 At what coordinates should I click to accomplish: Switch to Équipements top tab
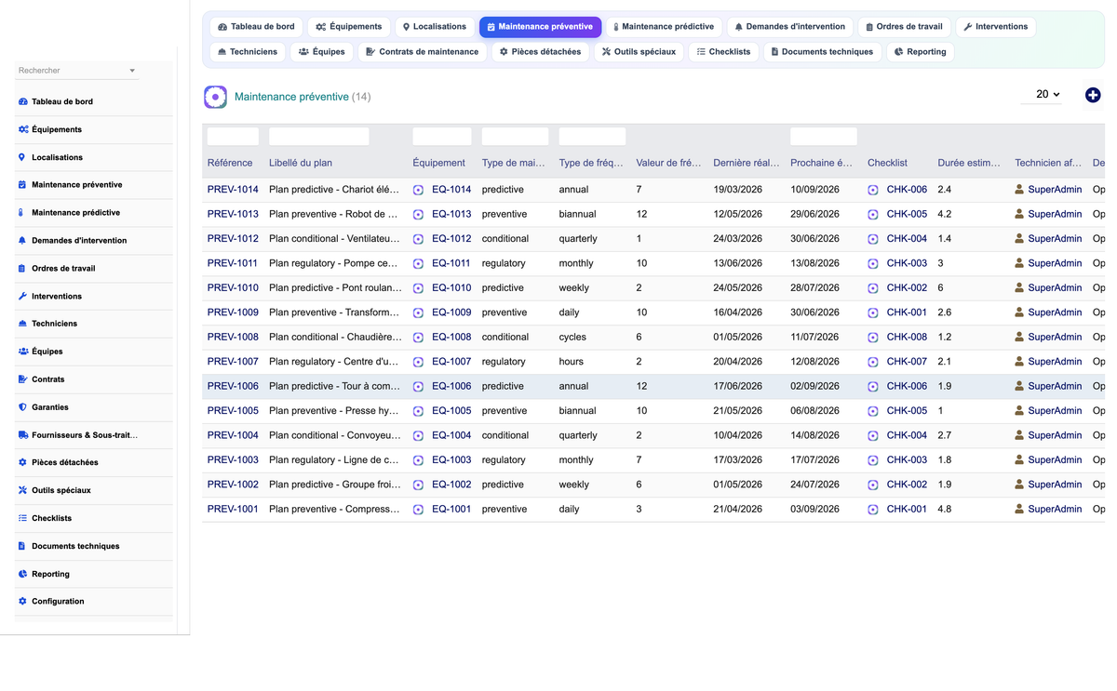coord(349,27)
